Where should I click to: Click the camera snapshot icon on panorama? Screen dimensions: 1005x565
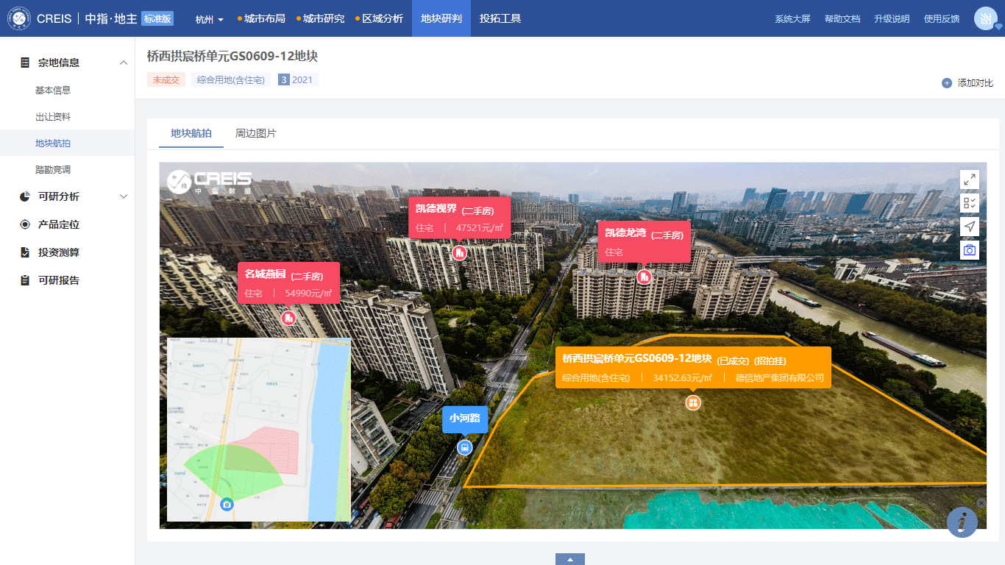pos(970,250)
